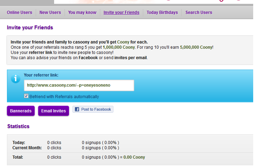Click the '1,000,000 Coony' reward text
Viewport: 257px width, 167px height.
pyautogui.click(x=119, y=47)
